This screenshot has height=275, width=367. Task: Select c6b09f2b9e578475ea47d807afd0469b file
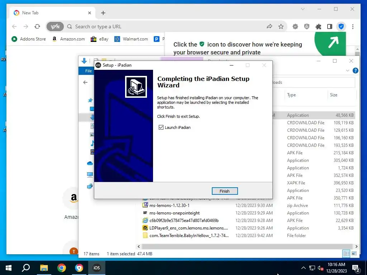point(184,220)
